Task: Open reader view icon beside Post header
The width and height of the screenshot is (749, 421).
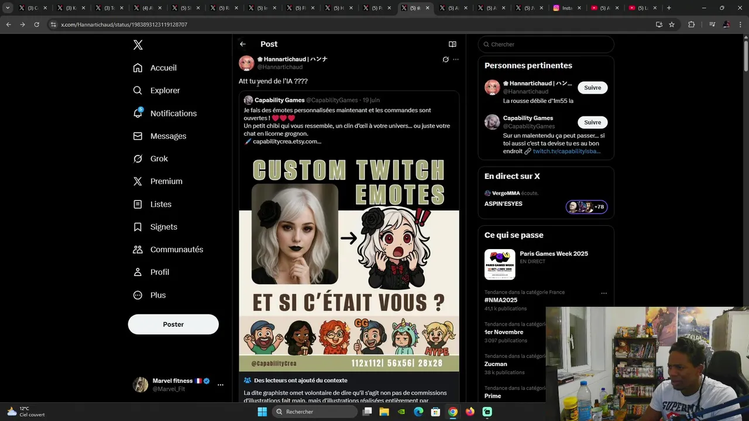Action: [452, 44]
